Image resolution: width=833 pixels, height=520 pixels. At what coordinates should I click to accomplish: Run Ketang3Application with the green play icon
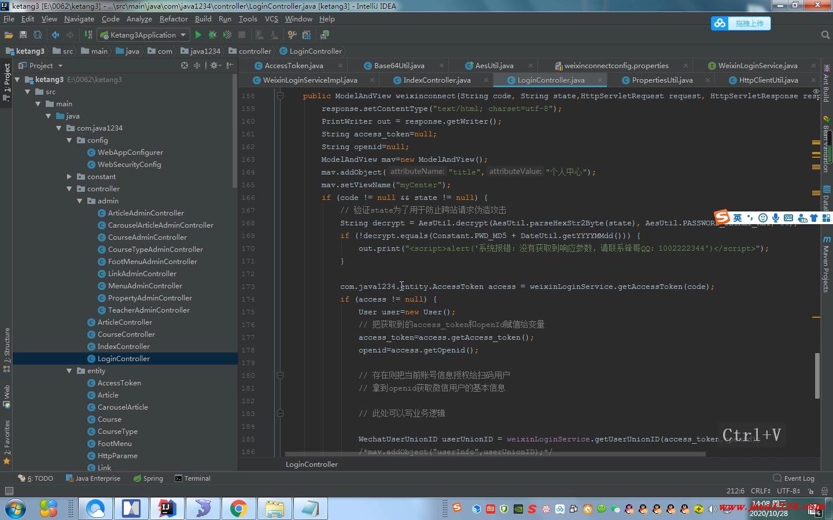[x=198, y=35]
